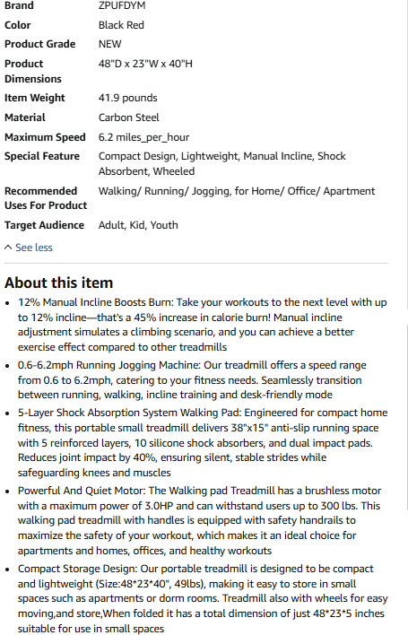Select the Powerful And Quiet Motor bullet
Screen dimensions: 408x635
pyautogui.click(x=200, y=521)
